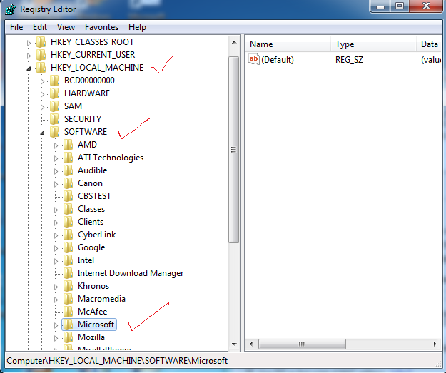The height and width of the screenshot is (373, 446).
Task: Collapse the HKEY_LOCAL_MACHINE key
Action: (x=29, y=68)
